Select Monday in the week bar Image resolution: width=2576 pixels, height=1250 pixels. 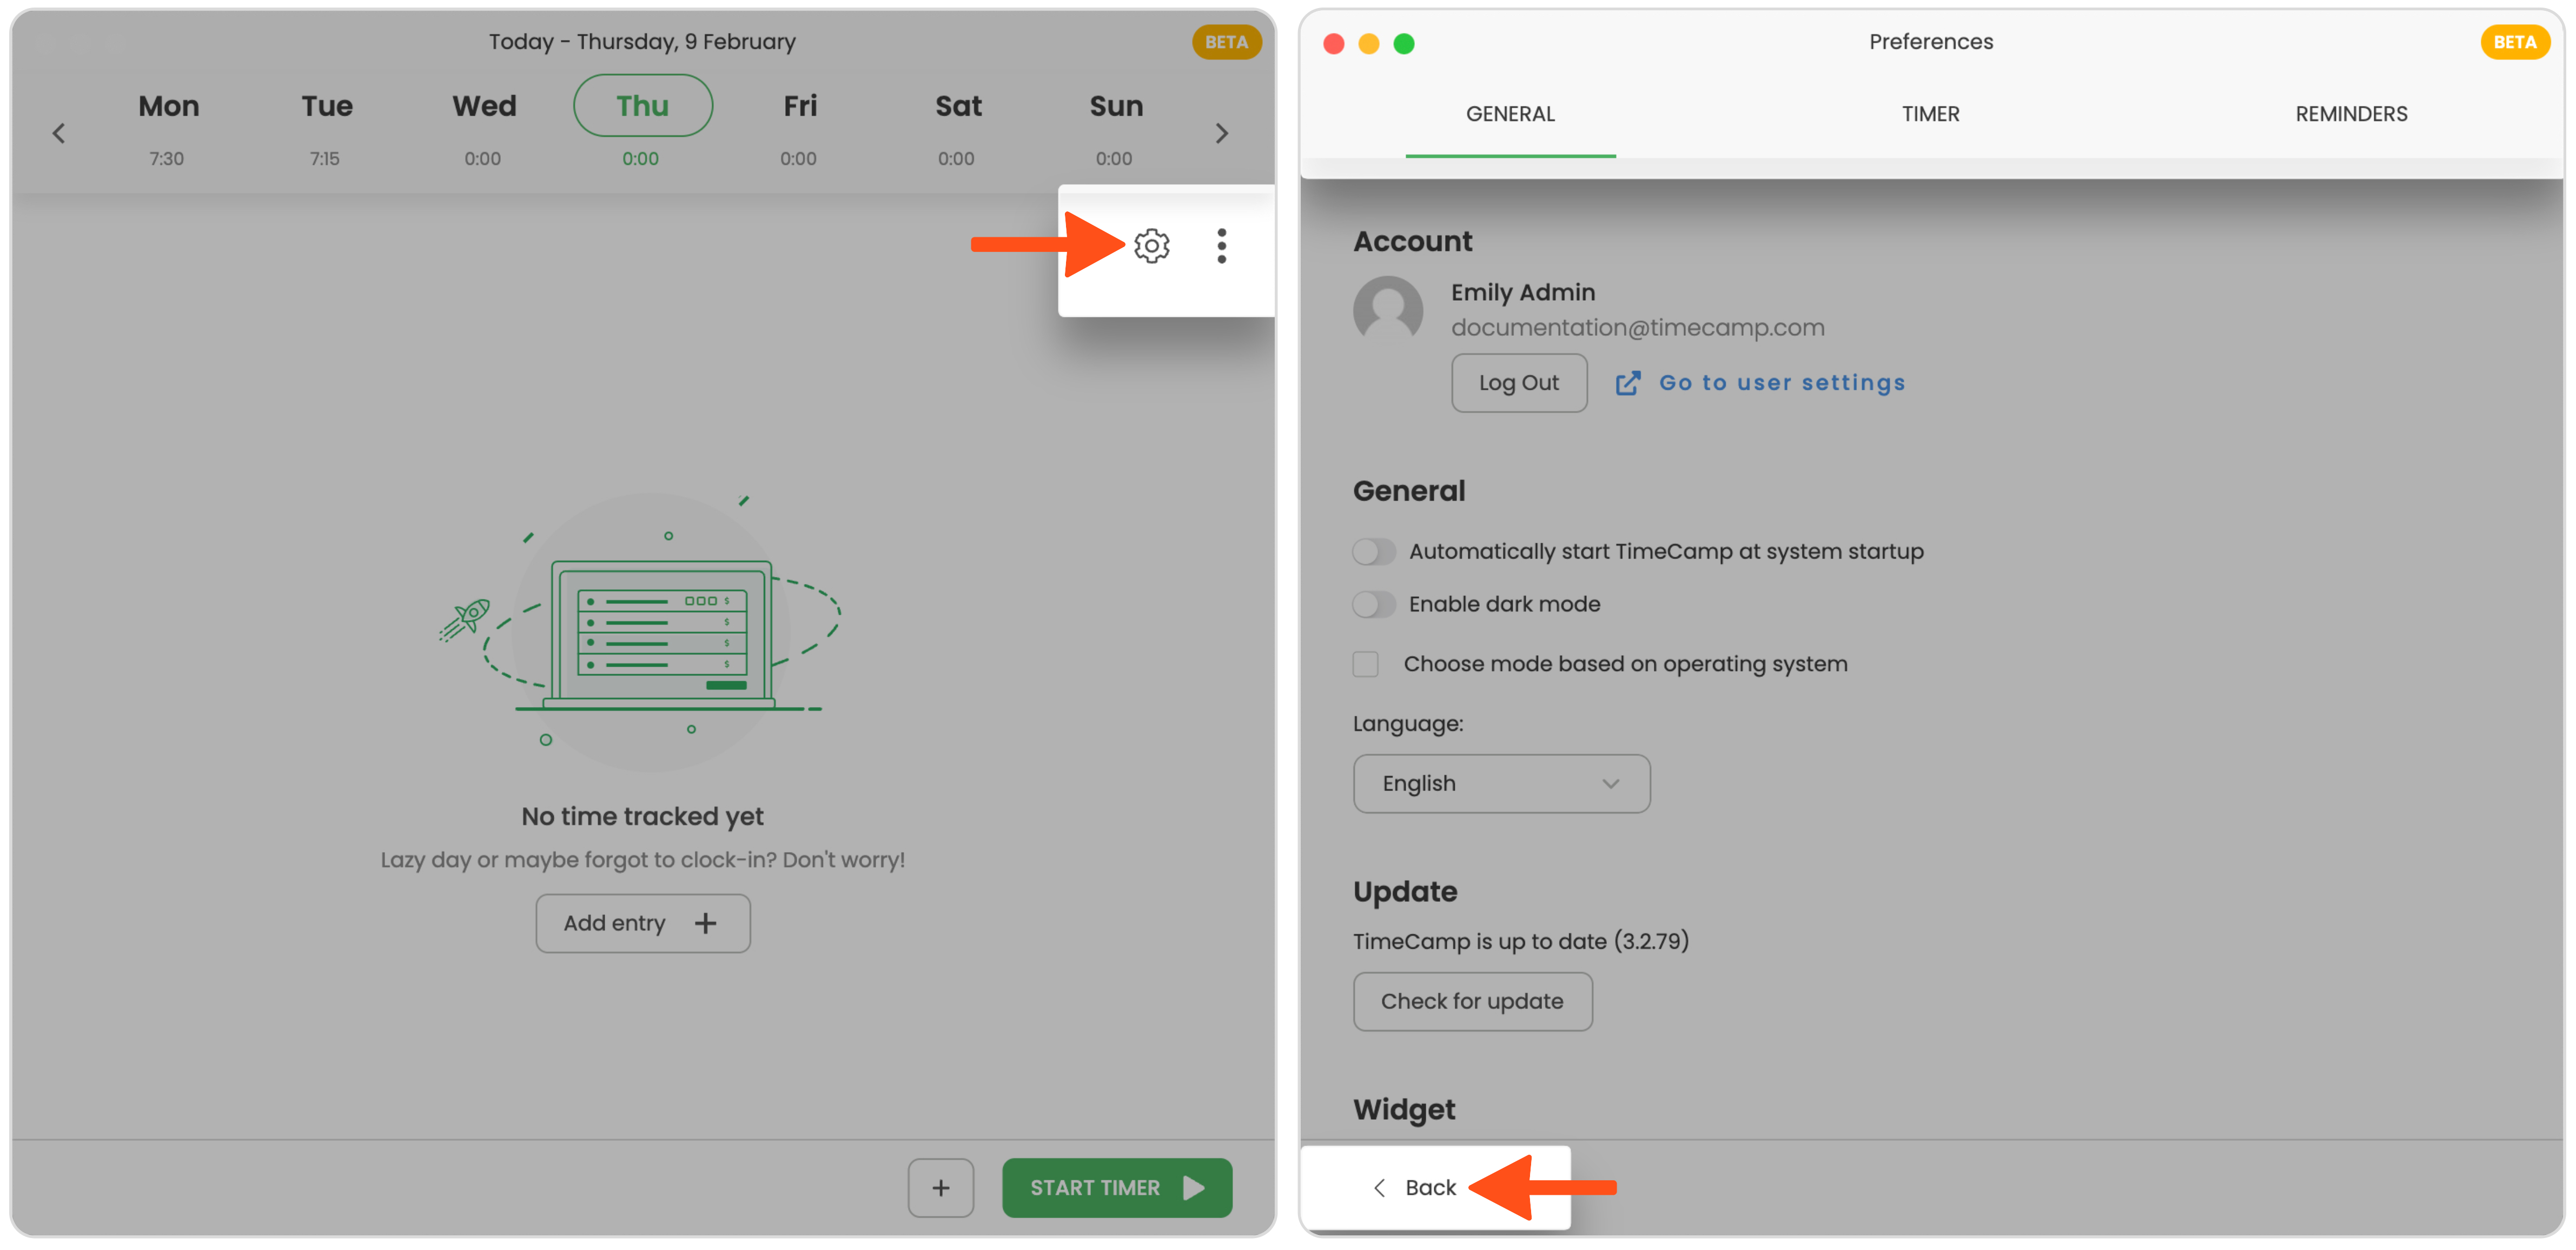[x=168, y=106]
